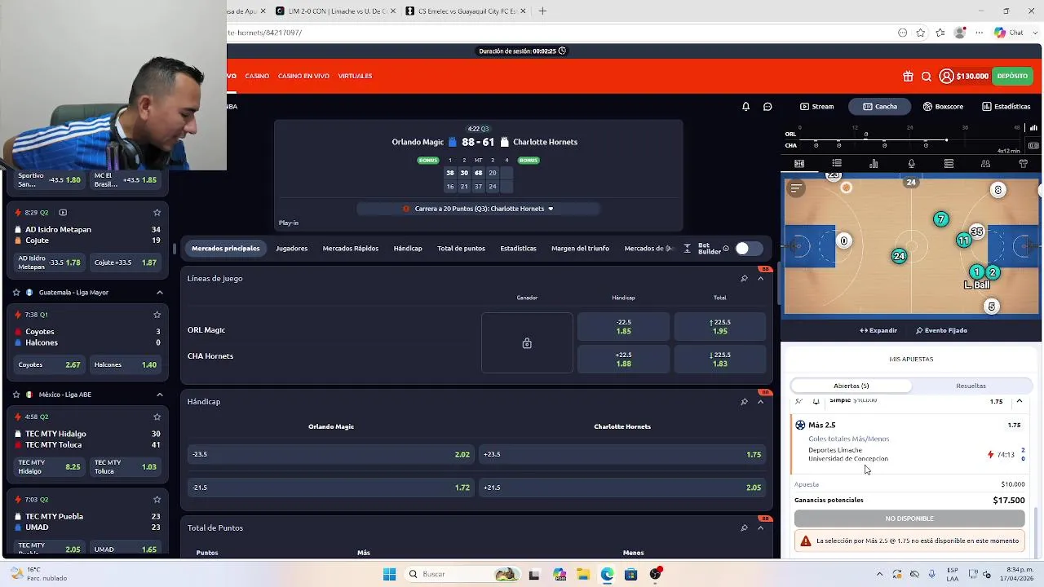Open Carrera a 20 Puntos dropdown

pyautogui.click(x=479, y=209)
